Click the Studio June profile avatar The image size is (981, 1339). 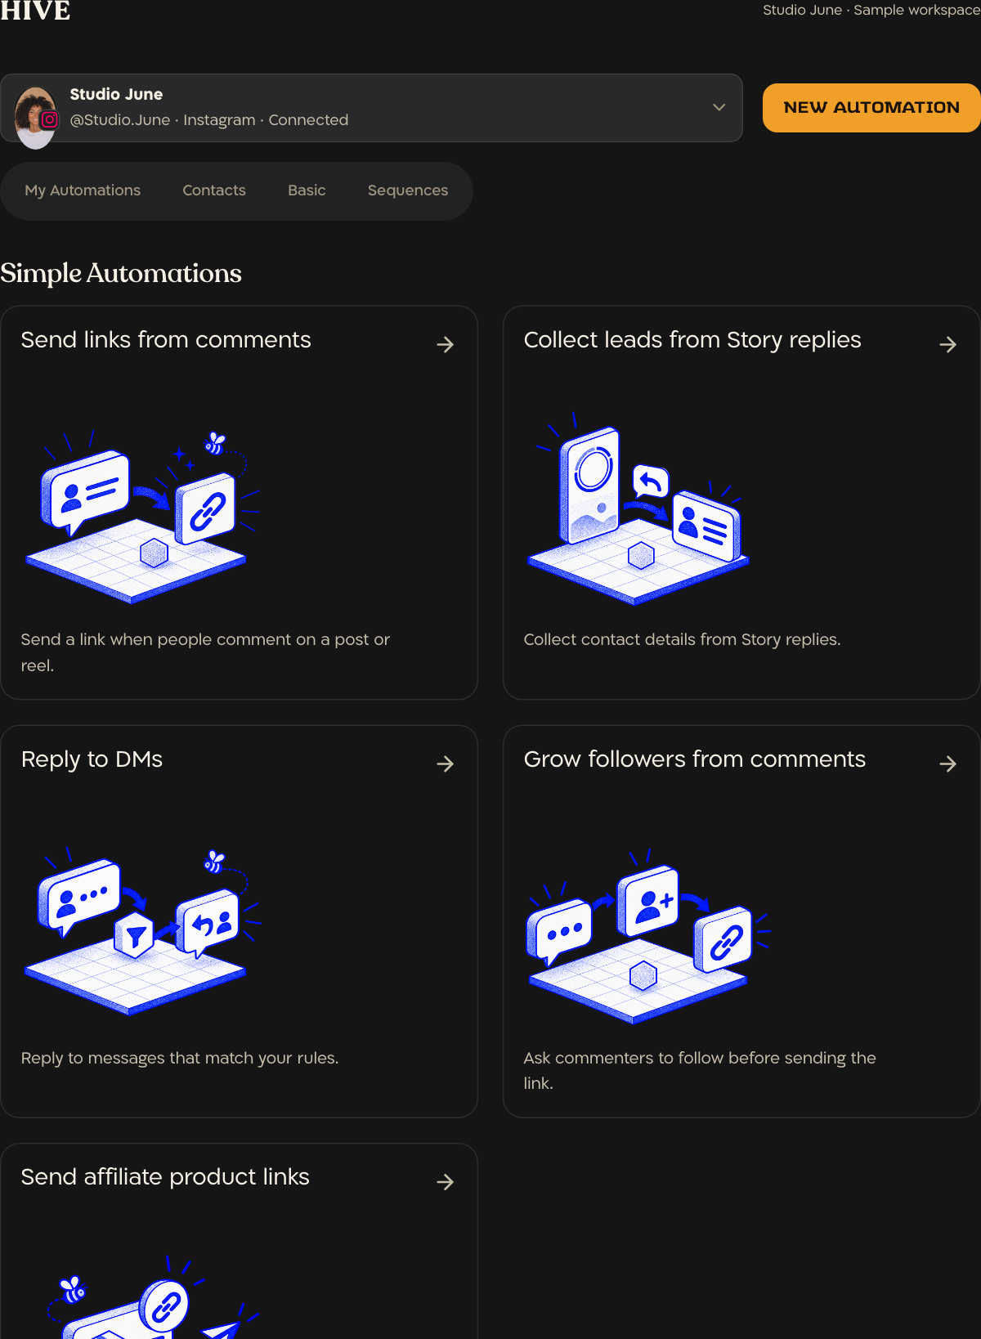(x=35, y=118)
